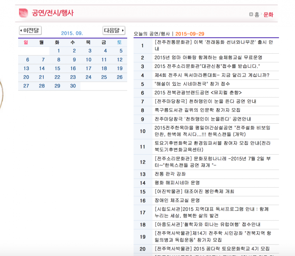295x256 pixels.
Task: Select September 4 in calendar
Action: coord(106,51)
